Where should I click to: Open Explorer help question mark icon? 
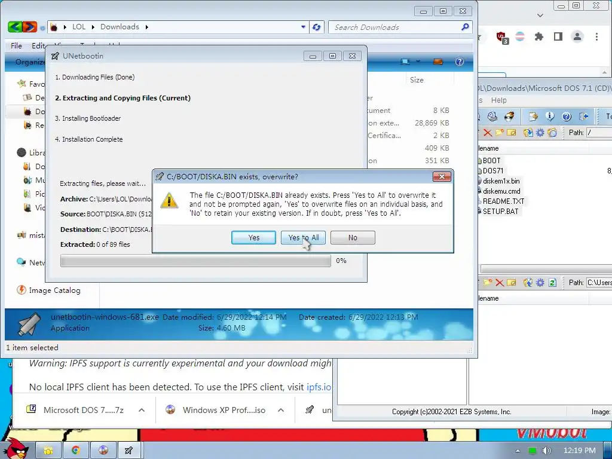click(460, 62)
